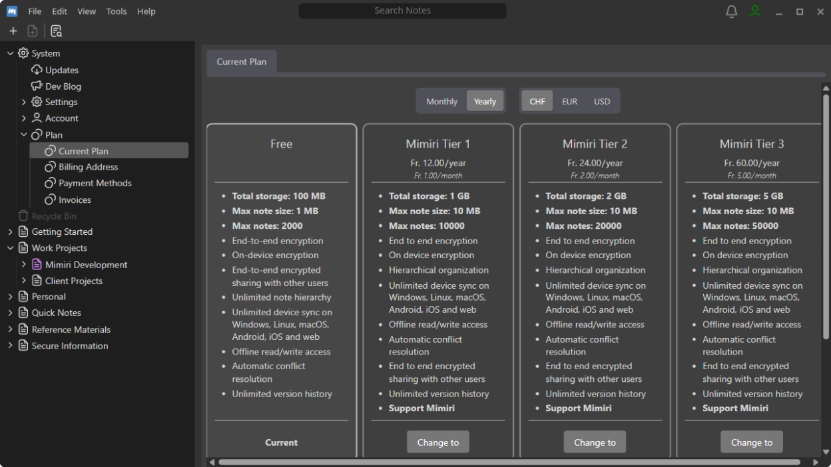
Task: Open the Help menu
Action: click(146, 11)
